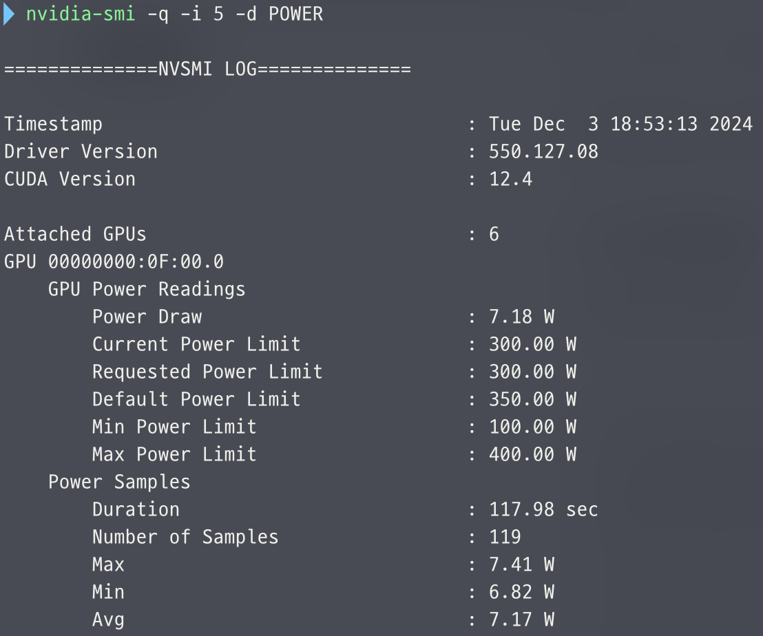Image resolution: width=763 pixels, height=636 pixels.
Task: Click the 'nvidia-smi' command text
Action: 81,14
